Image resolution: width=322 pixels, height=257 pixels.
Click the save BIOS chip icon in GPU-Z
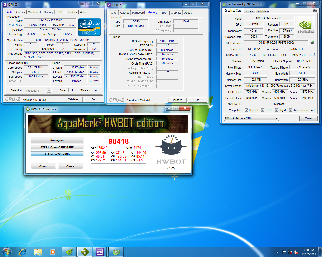click(312, 43)
